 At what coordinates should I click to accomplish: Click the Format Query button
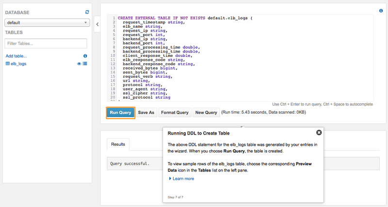pos(175,113)
